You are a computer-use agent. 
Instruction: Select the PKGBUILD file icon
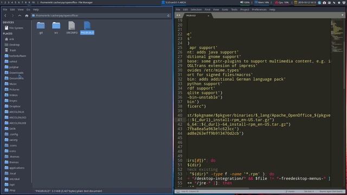[87, 25]
